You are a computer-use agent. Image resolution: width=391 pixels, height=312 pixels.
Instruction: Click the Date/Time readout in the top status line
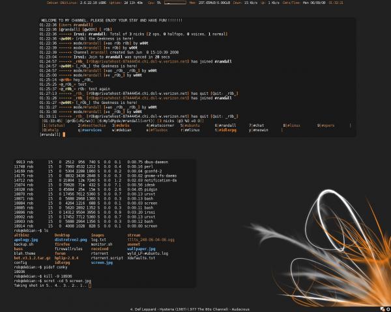(x=313, y=3)
